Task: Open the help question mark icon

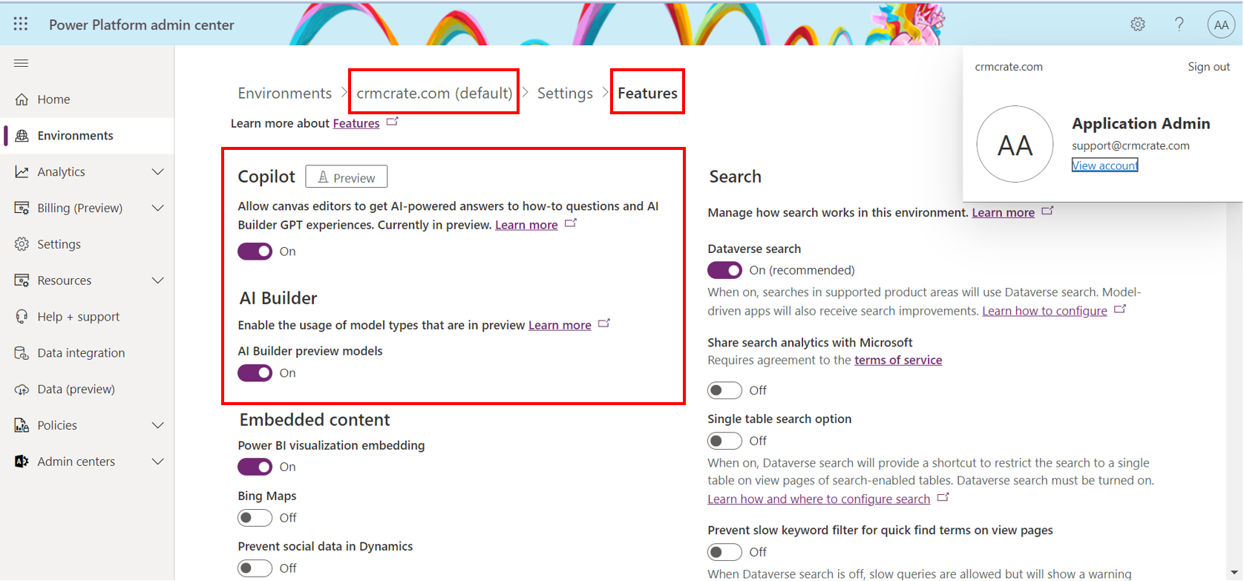Action: click(x=1179, y=24)
